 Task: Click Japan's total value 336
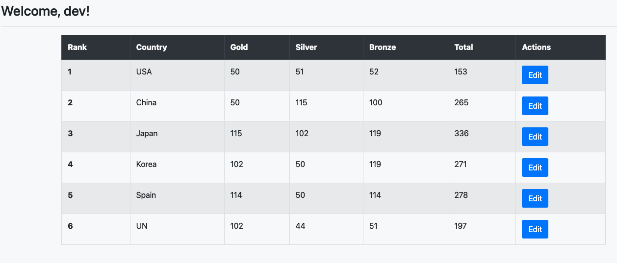tap(462, 133)
